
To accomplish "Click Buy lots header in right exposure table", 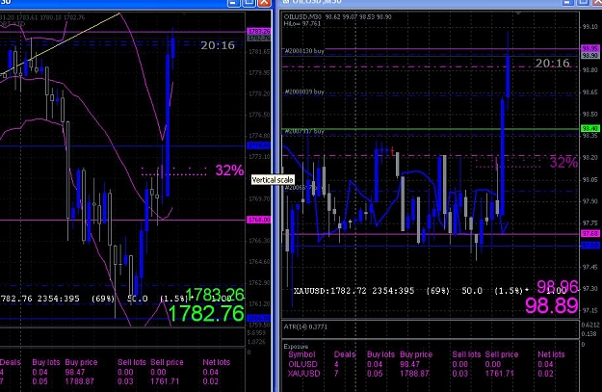I will pos(380,354).
